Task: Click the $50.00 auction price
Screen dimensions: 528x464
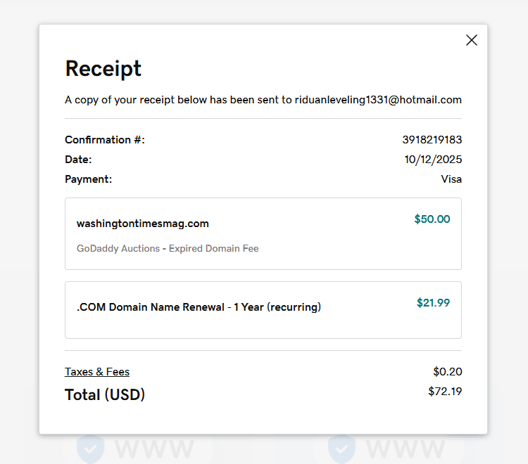Action: tap(432, 219)
